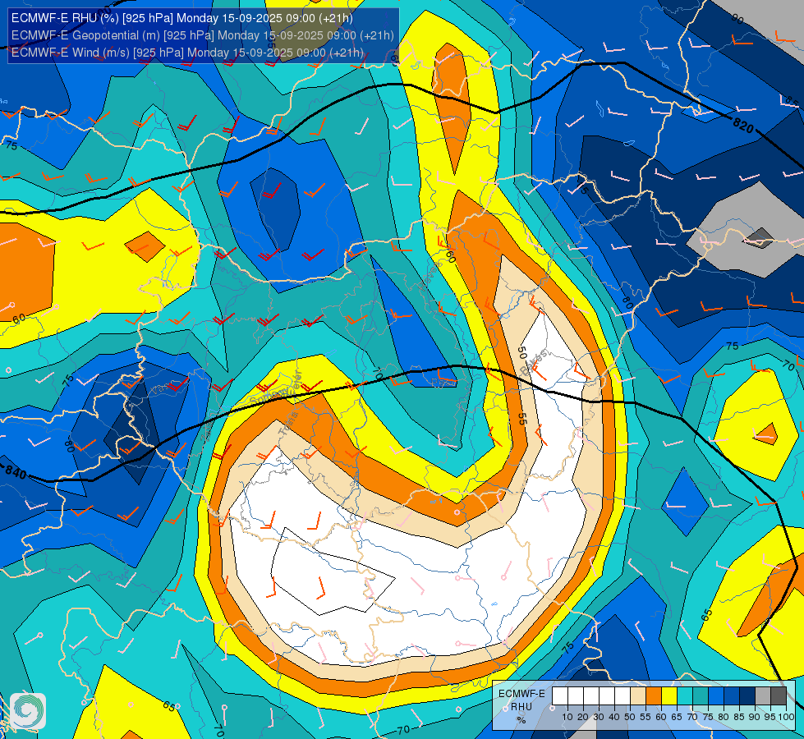Select the ECMWF-E Wind (m/s) title line
Screen dimensions: 804x739
coord(187,53)
